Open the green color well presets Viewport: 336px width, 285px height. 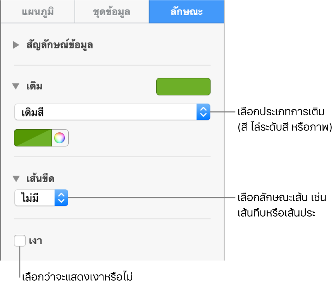coord(33,138)
